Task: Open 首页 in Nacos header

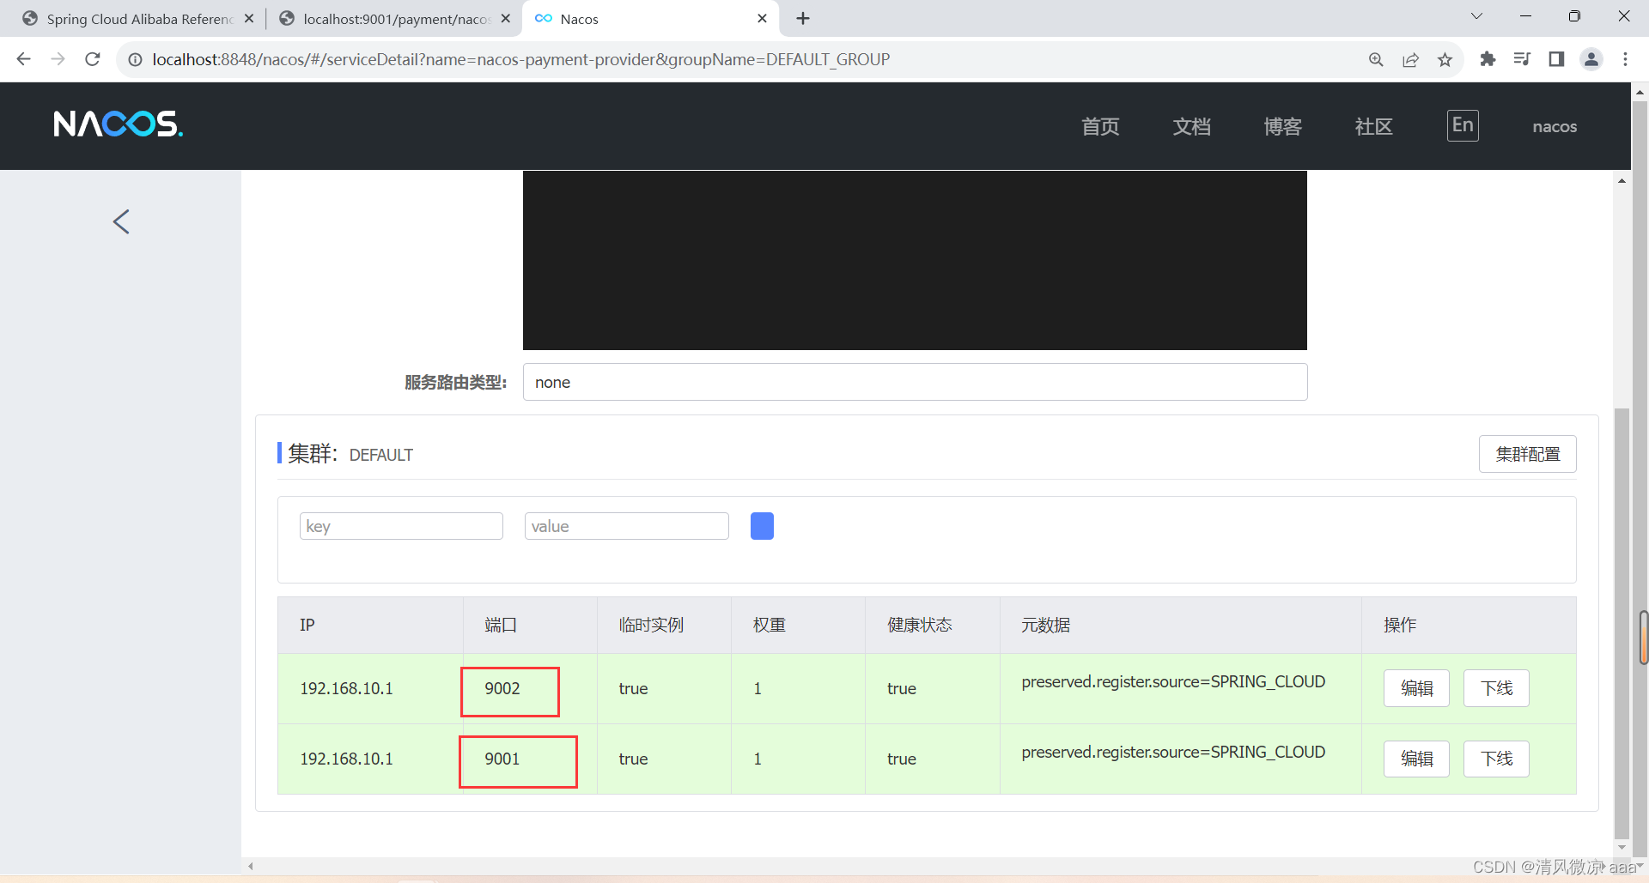Action: (1100, 126)
